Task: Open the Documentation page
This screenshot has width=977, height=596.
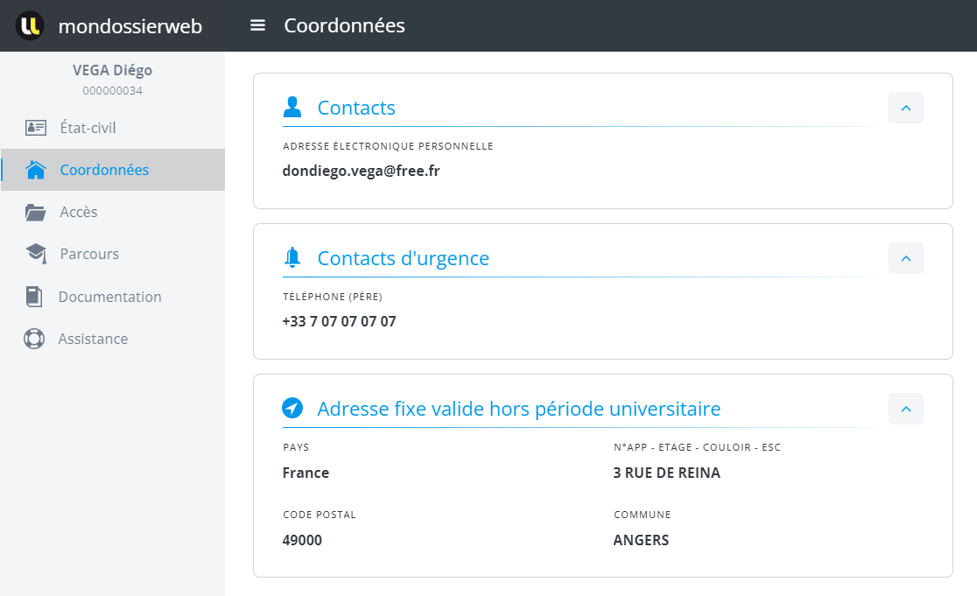Action: 109,297
